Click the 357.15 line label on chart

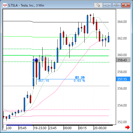click(43, 81)
